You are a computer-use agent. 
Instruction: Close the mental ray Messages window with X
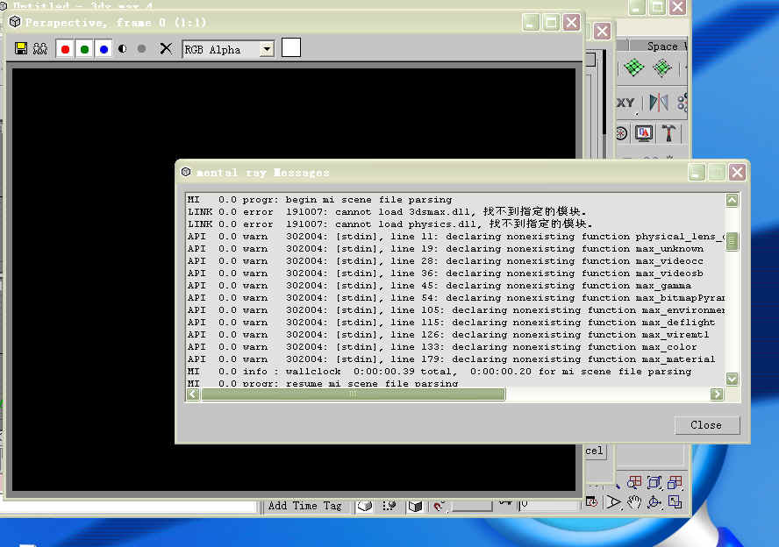pos(737,172)
